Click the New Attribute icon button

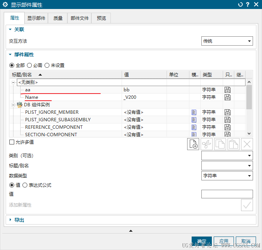click(x=193, y=144)
